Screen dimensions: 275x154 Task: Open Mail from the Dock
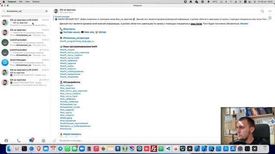click(46, 148)
